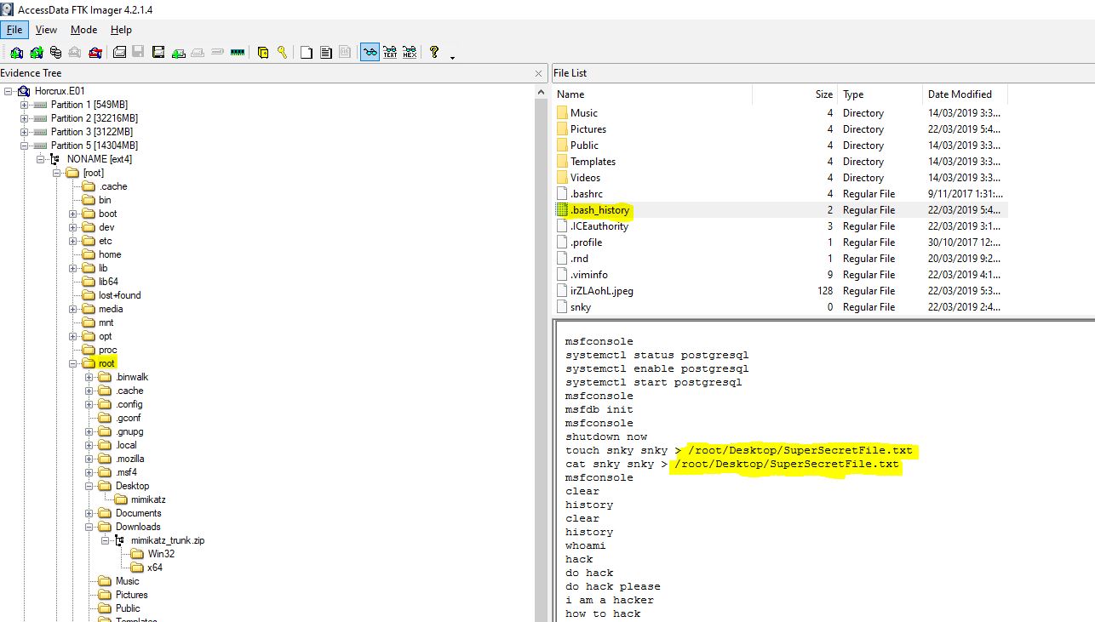Collapse the Horcrux.E01 tree node
1095x622 pixels.
tap(8, 91)
